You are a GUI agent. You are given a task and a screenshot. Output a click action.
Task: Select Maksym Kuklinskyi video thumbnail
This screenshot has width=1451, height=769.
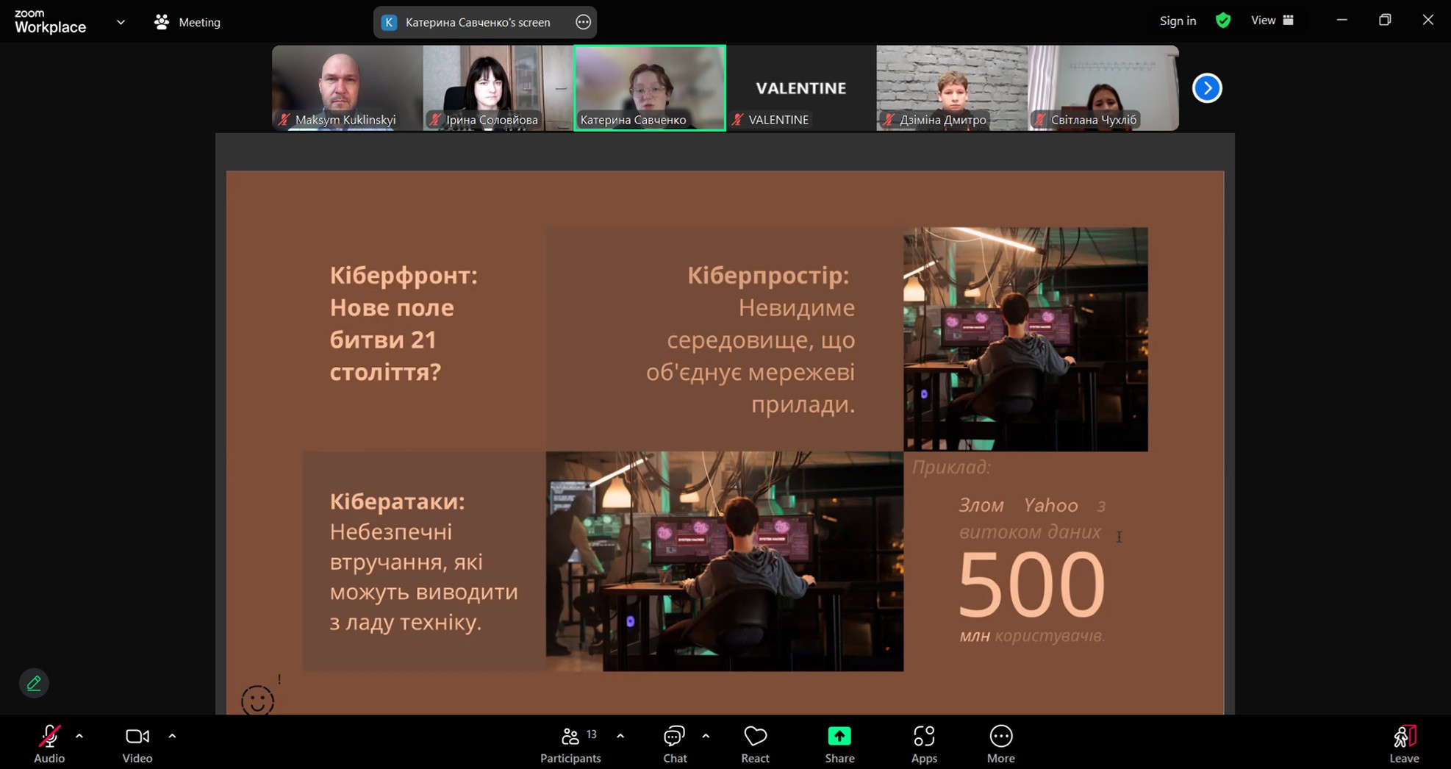[x=347, y=88]
